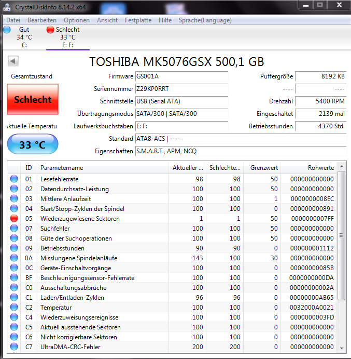Click status orb for Temperatur row C2
The image size is (351, 359).
(14, 307)
